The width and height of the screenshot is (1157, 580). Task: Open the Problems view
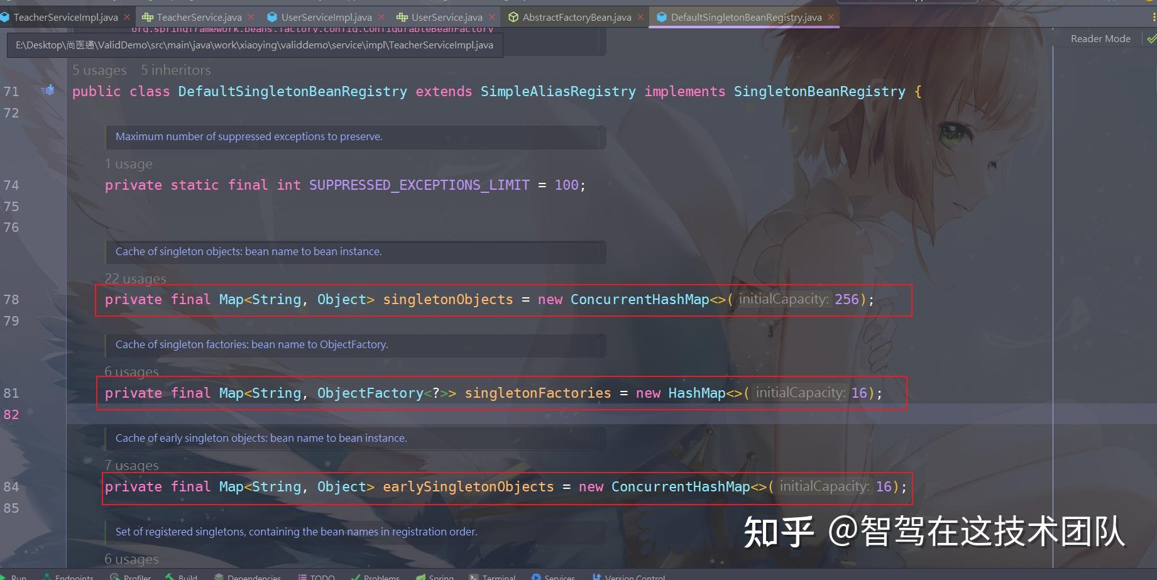tap(375, 576)
